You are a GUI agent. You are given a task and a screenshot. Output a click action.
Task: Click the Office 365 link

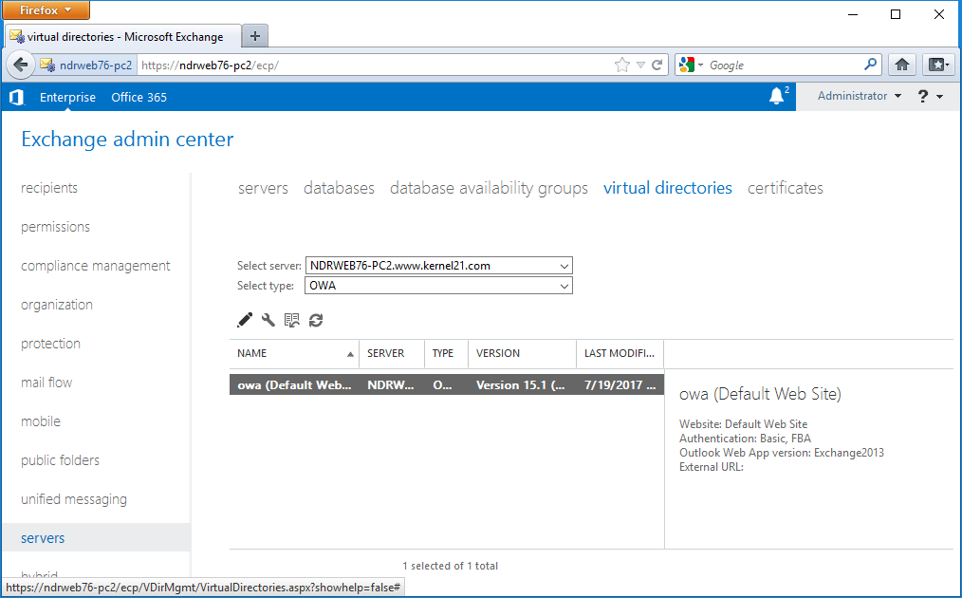(x=139, y=97)
